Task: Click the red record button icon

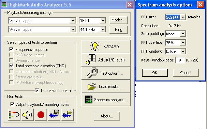Action: [41, 114]
